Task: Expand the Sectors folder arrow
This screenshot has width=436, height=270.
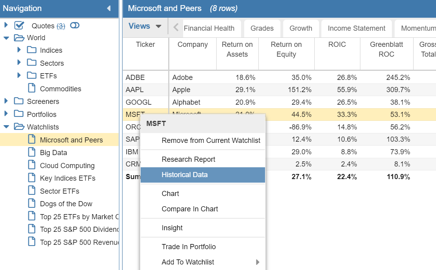Action: [19, 63]
